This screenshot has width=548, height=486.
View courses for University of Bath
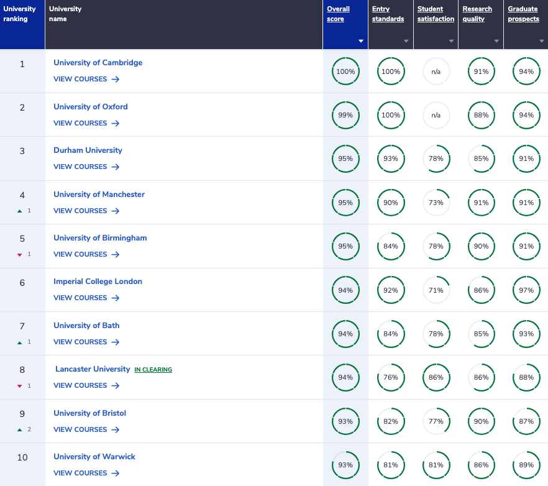tap(86, 342)
